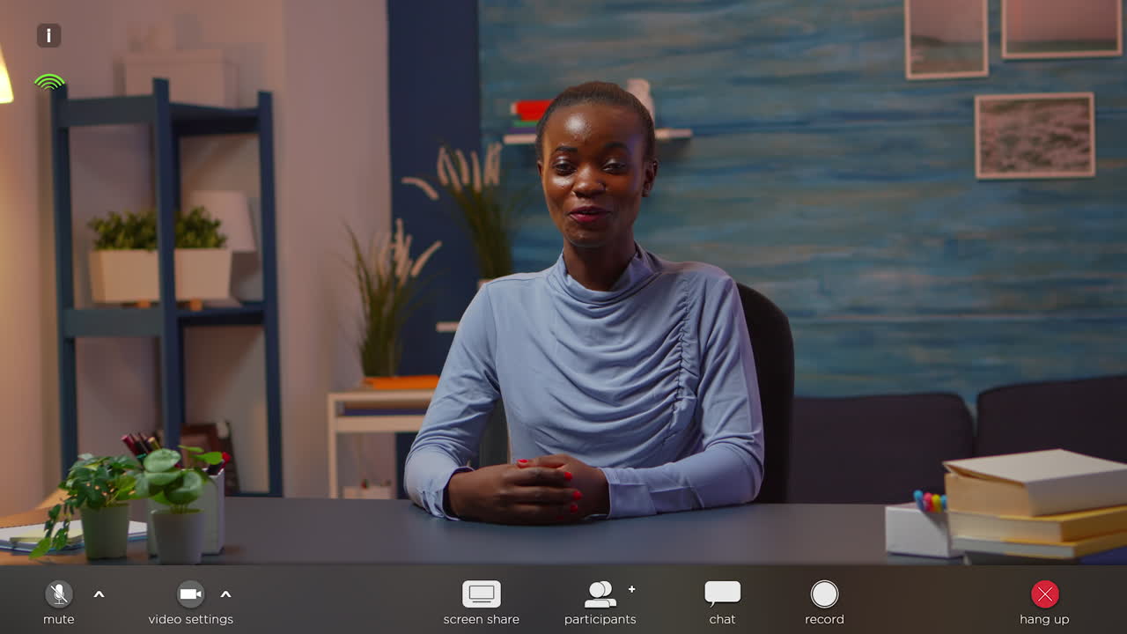
Task: Select the chat label in the control bar
Action: click(x=722, y=618)
